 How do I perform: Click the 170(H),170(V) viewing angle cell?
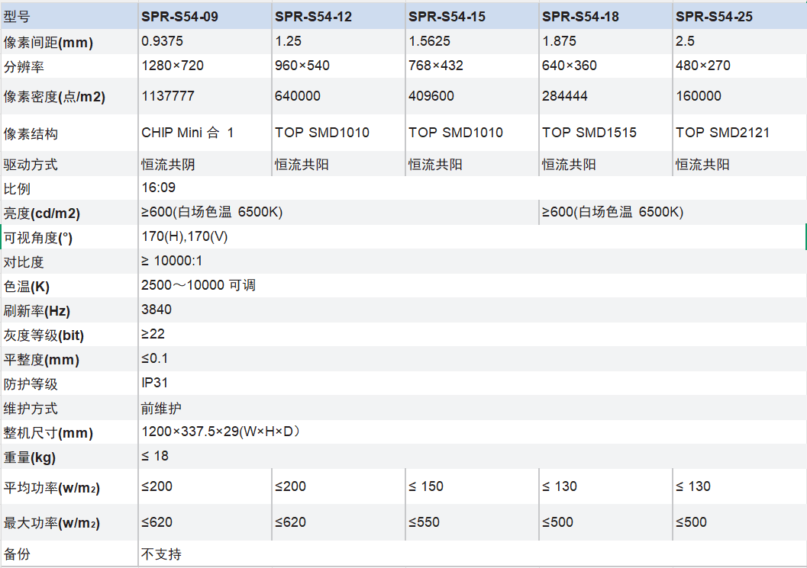(472, 237)
